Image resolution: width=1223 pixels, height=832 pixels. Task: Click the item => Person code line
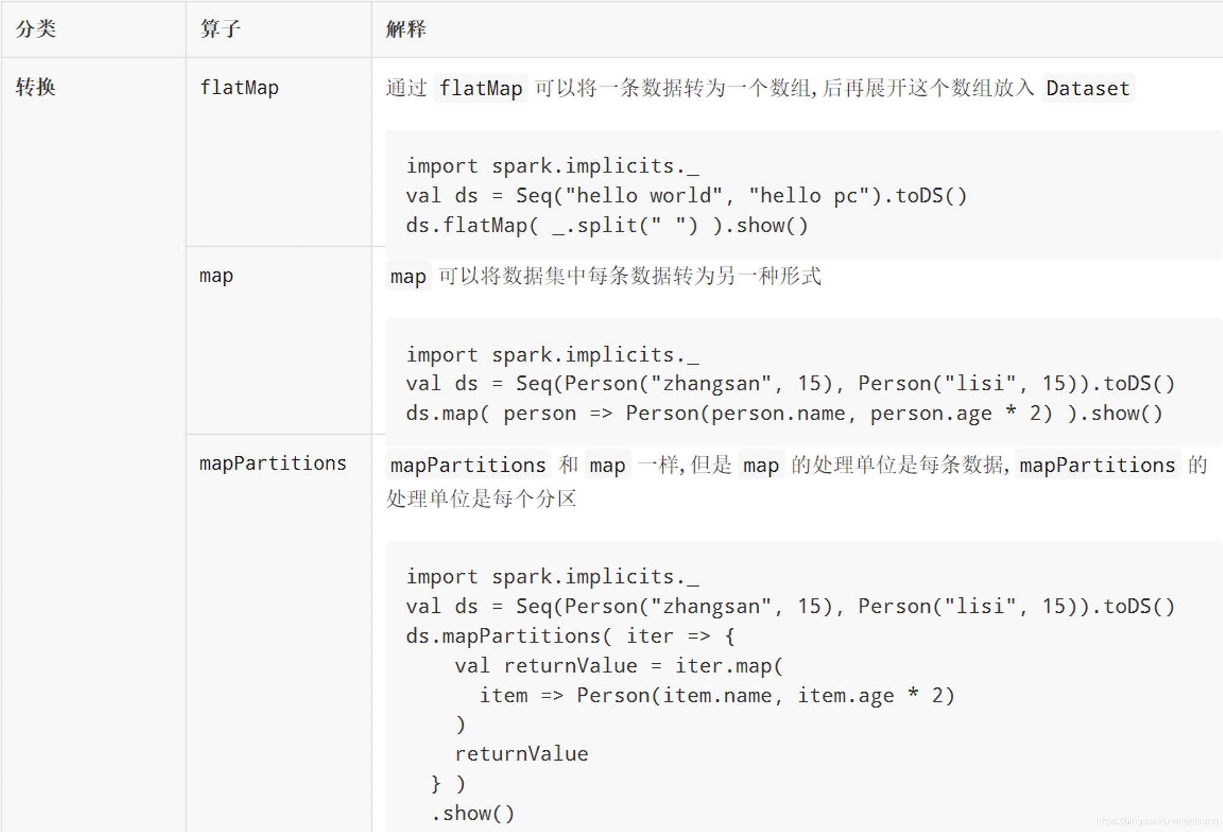717,696
